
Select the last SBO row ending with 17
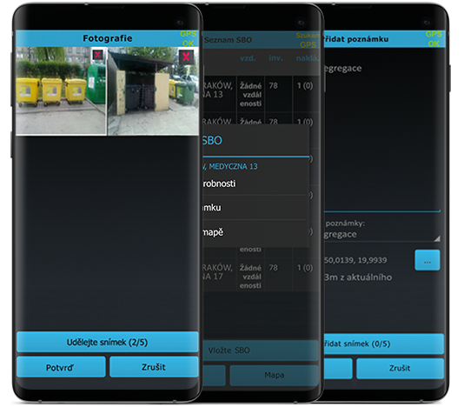[x=261, y=276]
